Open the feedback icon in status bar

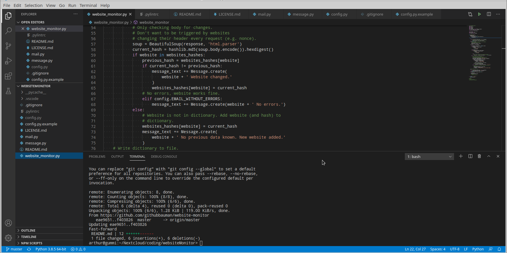tap(491, 249)
